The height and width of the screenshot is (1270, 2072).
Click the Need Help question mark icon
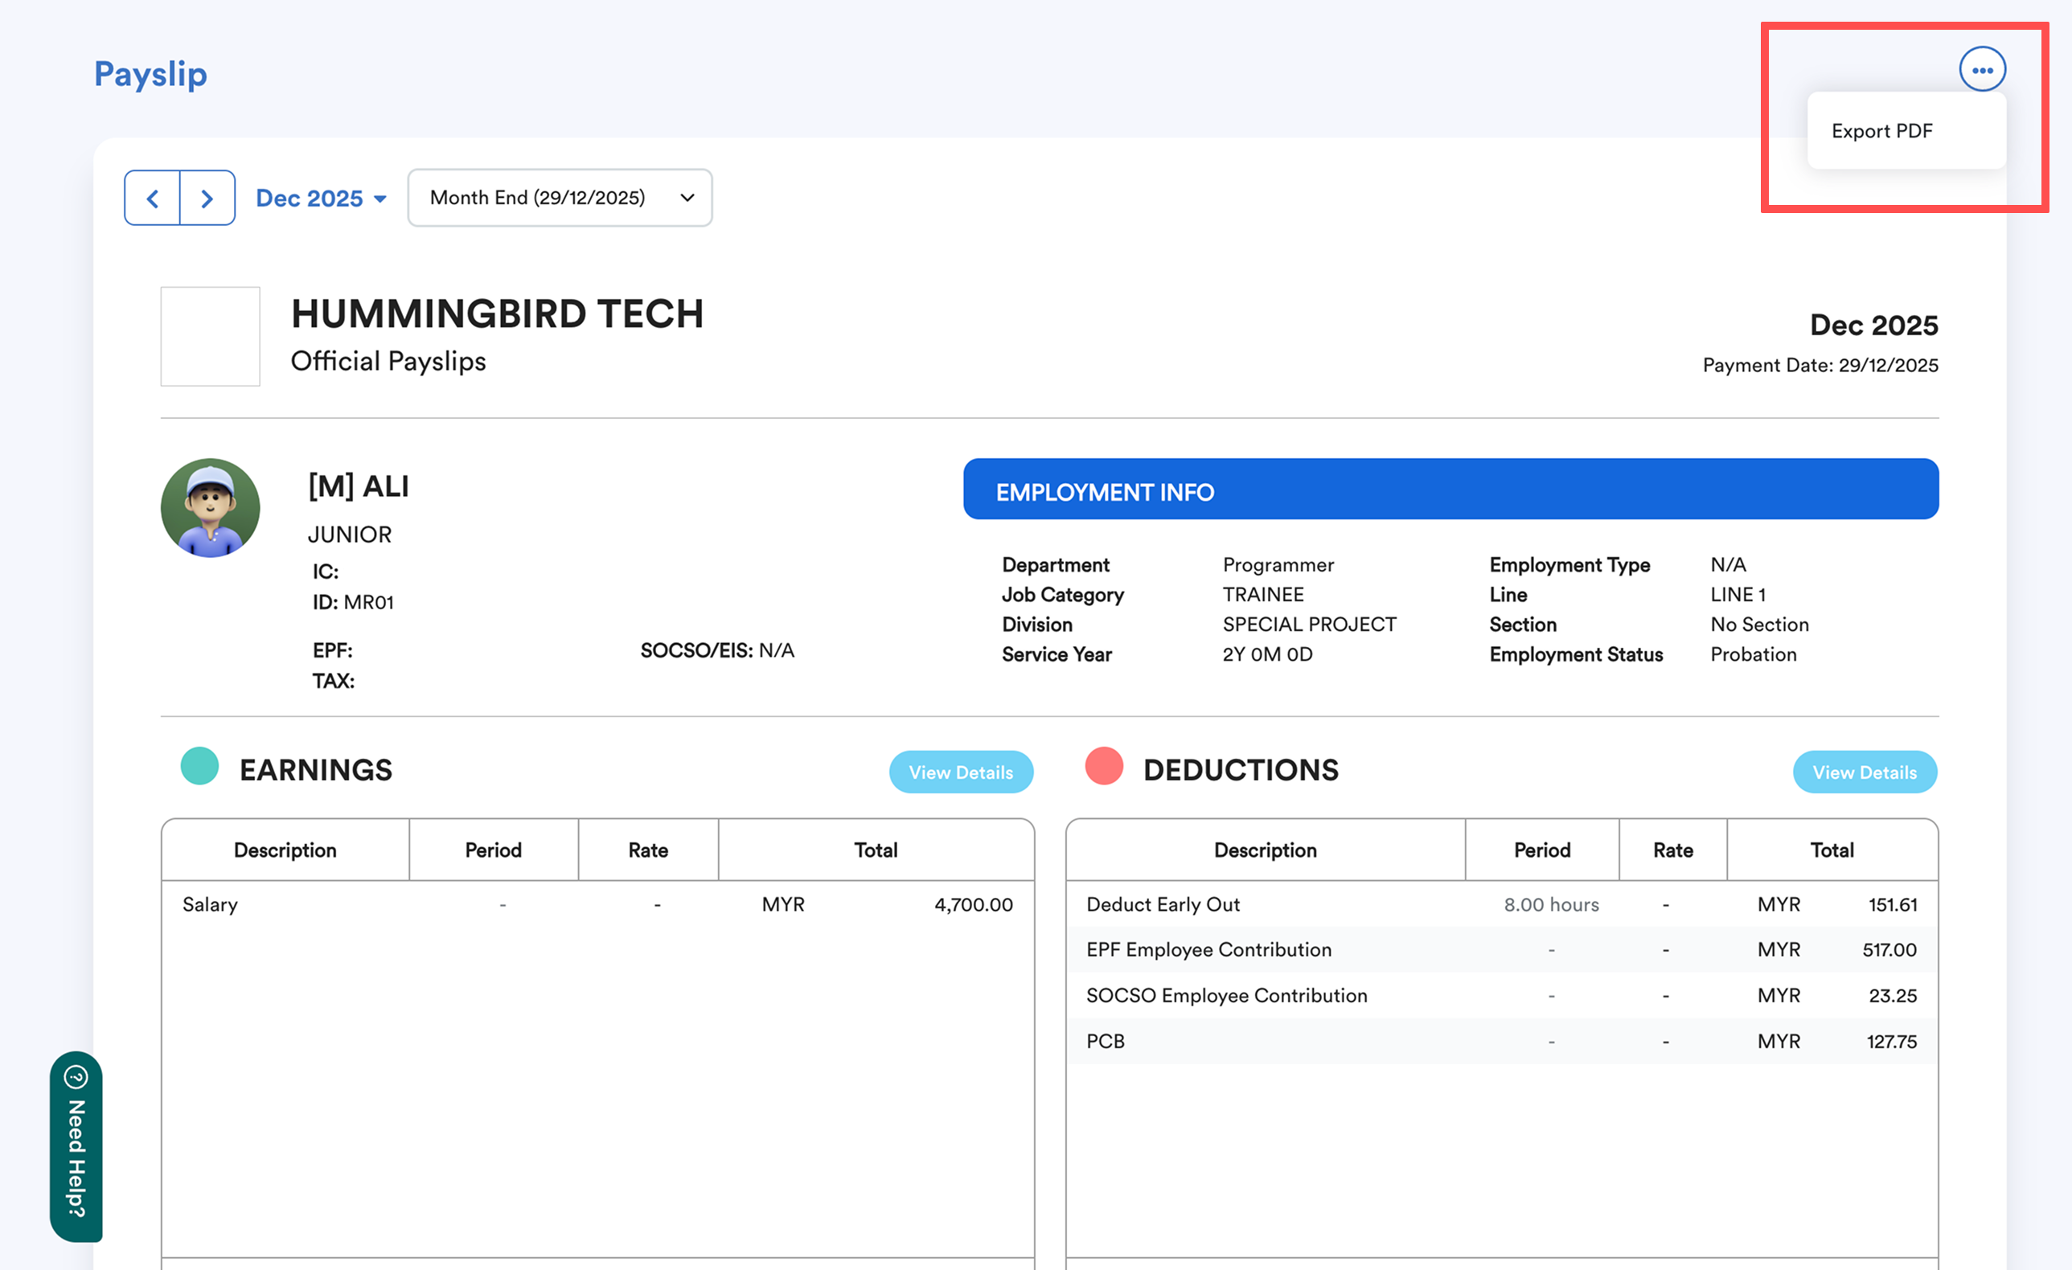(76, 1076)
